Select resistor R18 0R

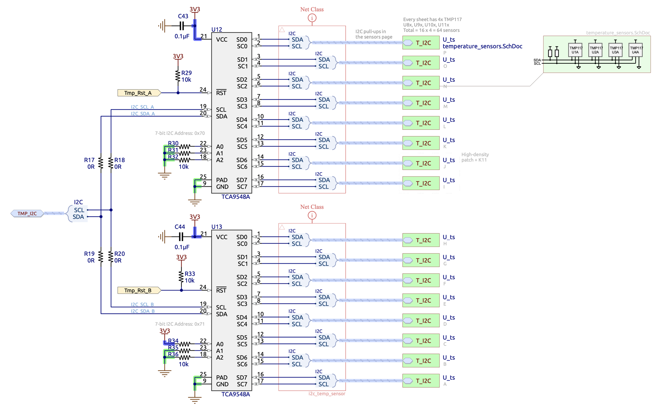click(x=111, y=163)
